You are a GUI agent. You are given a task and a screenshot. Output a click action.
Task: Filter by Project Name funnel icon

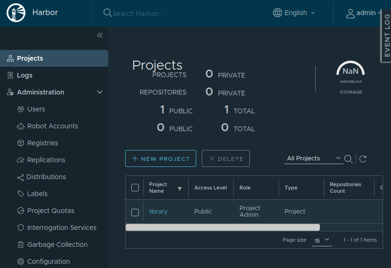(180, 189)
